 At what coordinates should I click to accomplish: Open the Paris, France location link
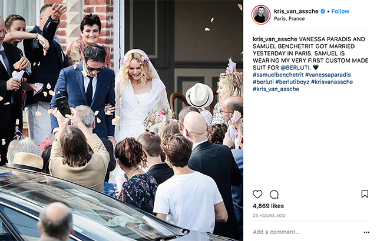coord(289,19)
